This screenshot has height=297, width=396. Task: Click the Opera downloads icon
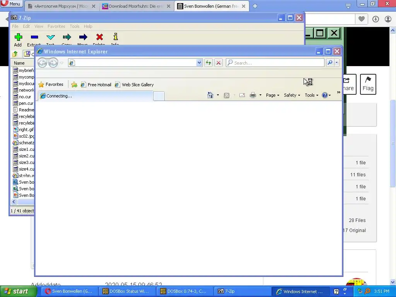[376, 19]
